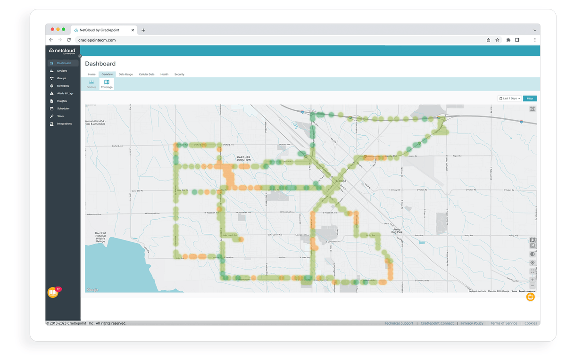Switch to the Data Usage tab
Screen dimensions: 566x362
tap(125, 74)
